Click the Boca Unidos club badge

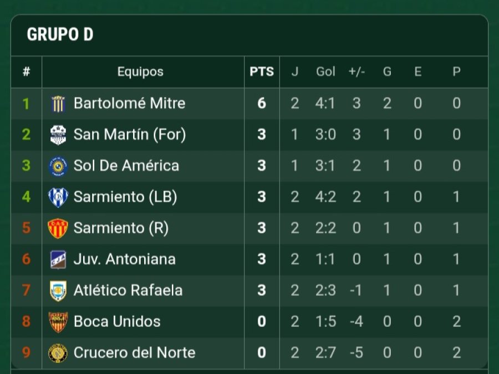coord(58,321)
